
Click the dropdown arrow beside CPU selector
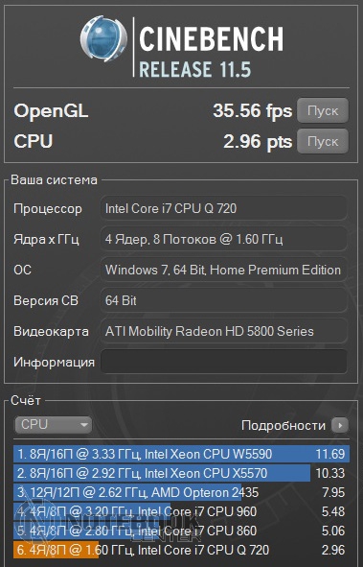click(x=83, y=425)
